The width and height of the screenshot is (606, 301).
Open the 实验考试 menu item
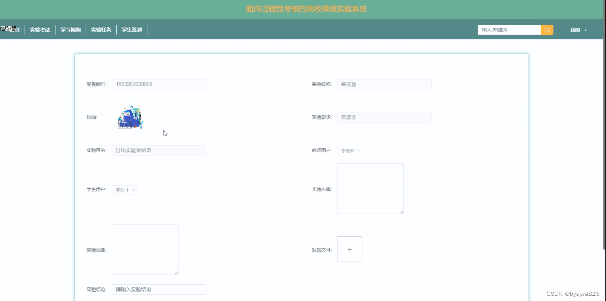click(x=40, y=30)
